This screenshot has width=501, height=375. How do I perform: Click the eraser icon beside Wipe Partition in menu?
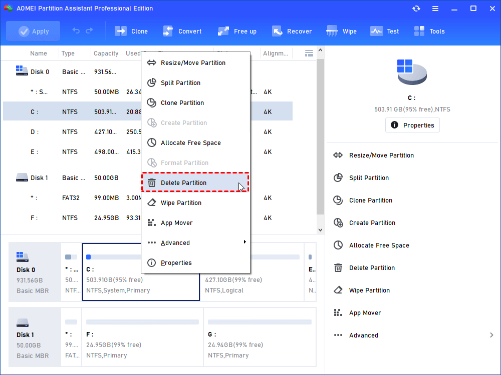pos(151,203)
